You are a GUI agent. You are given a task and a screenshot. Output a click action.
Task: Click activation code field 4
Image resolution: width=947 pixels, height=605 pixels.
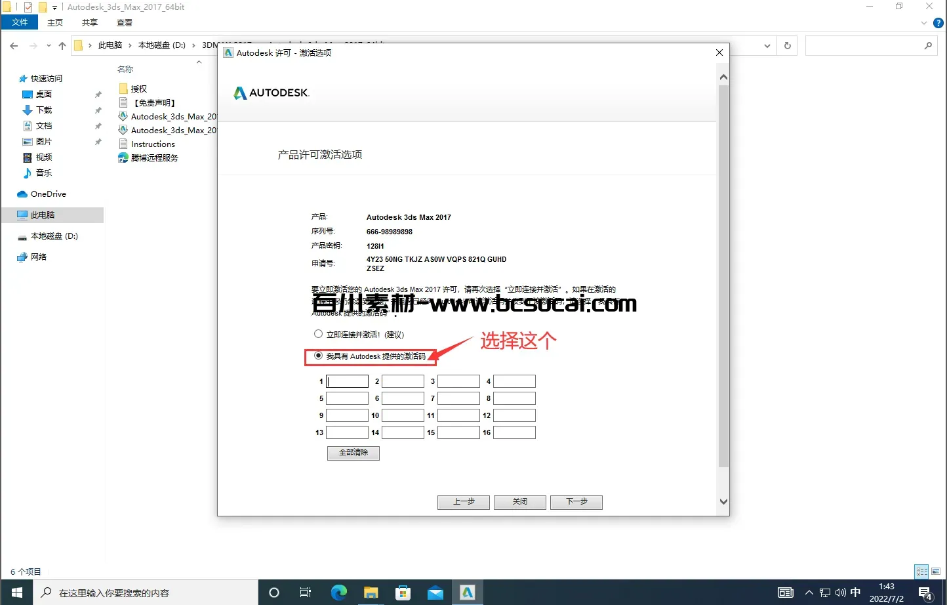tap(514, 381)
